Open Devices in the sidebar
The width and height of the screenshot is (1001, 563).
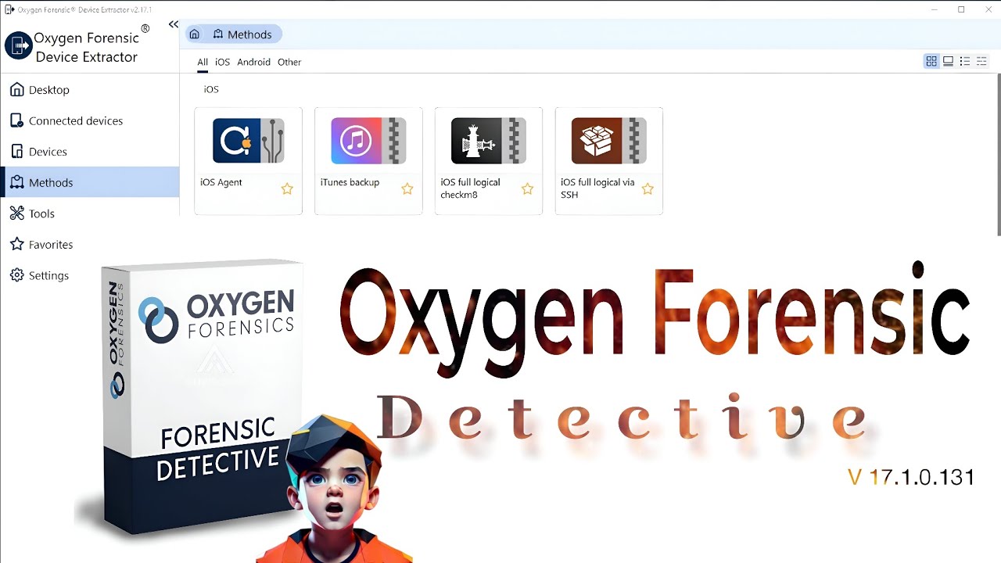90,152
